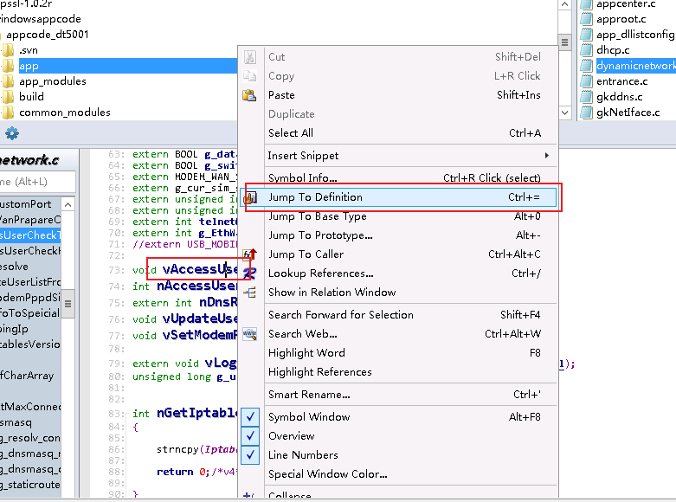The width and height of the screenshot is (676, 502).
Task: Select the app folder in the tree
Action: point(29,66)
